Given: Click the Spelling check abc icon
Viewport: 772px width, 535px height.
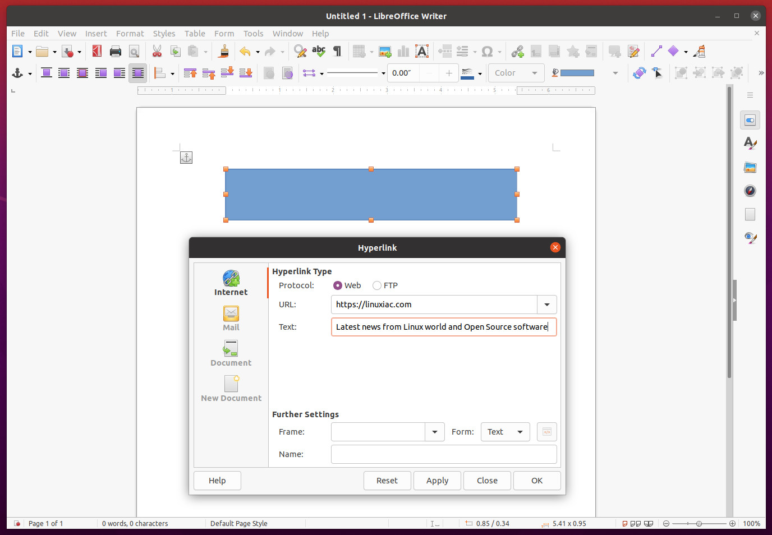Looking at the screenshot, I should coord(319,52).
